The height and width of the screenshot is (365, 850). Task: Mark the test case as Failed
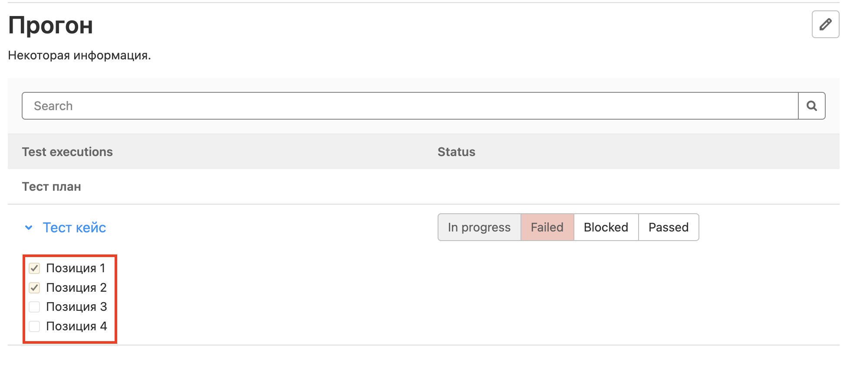click(x=547, y=227)
